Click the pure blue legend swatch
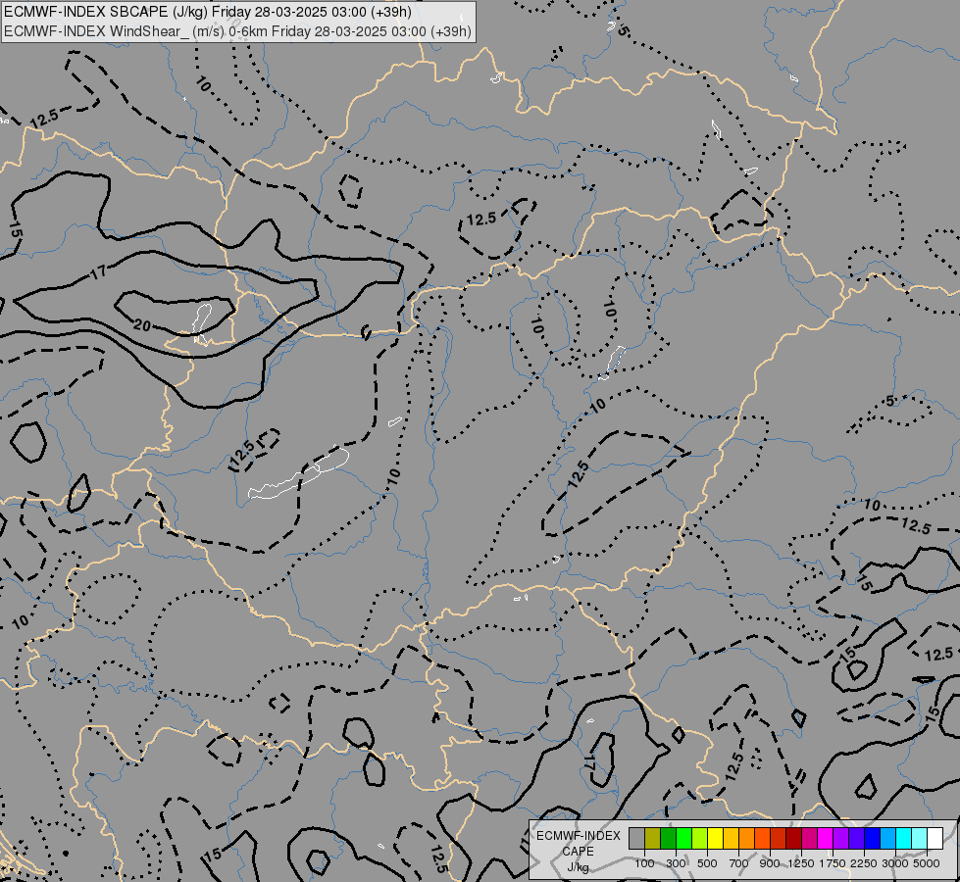This screenshot has width=960, height=882. tap(872, 839)
